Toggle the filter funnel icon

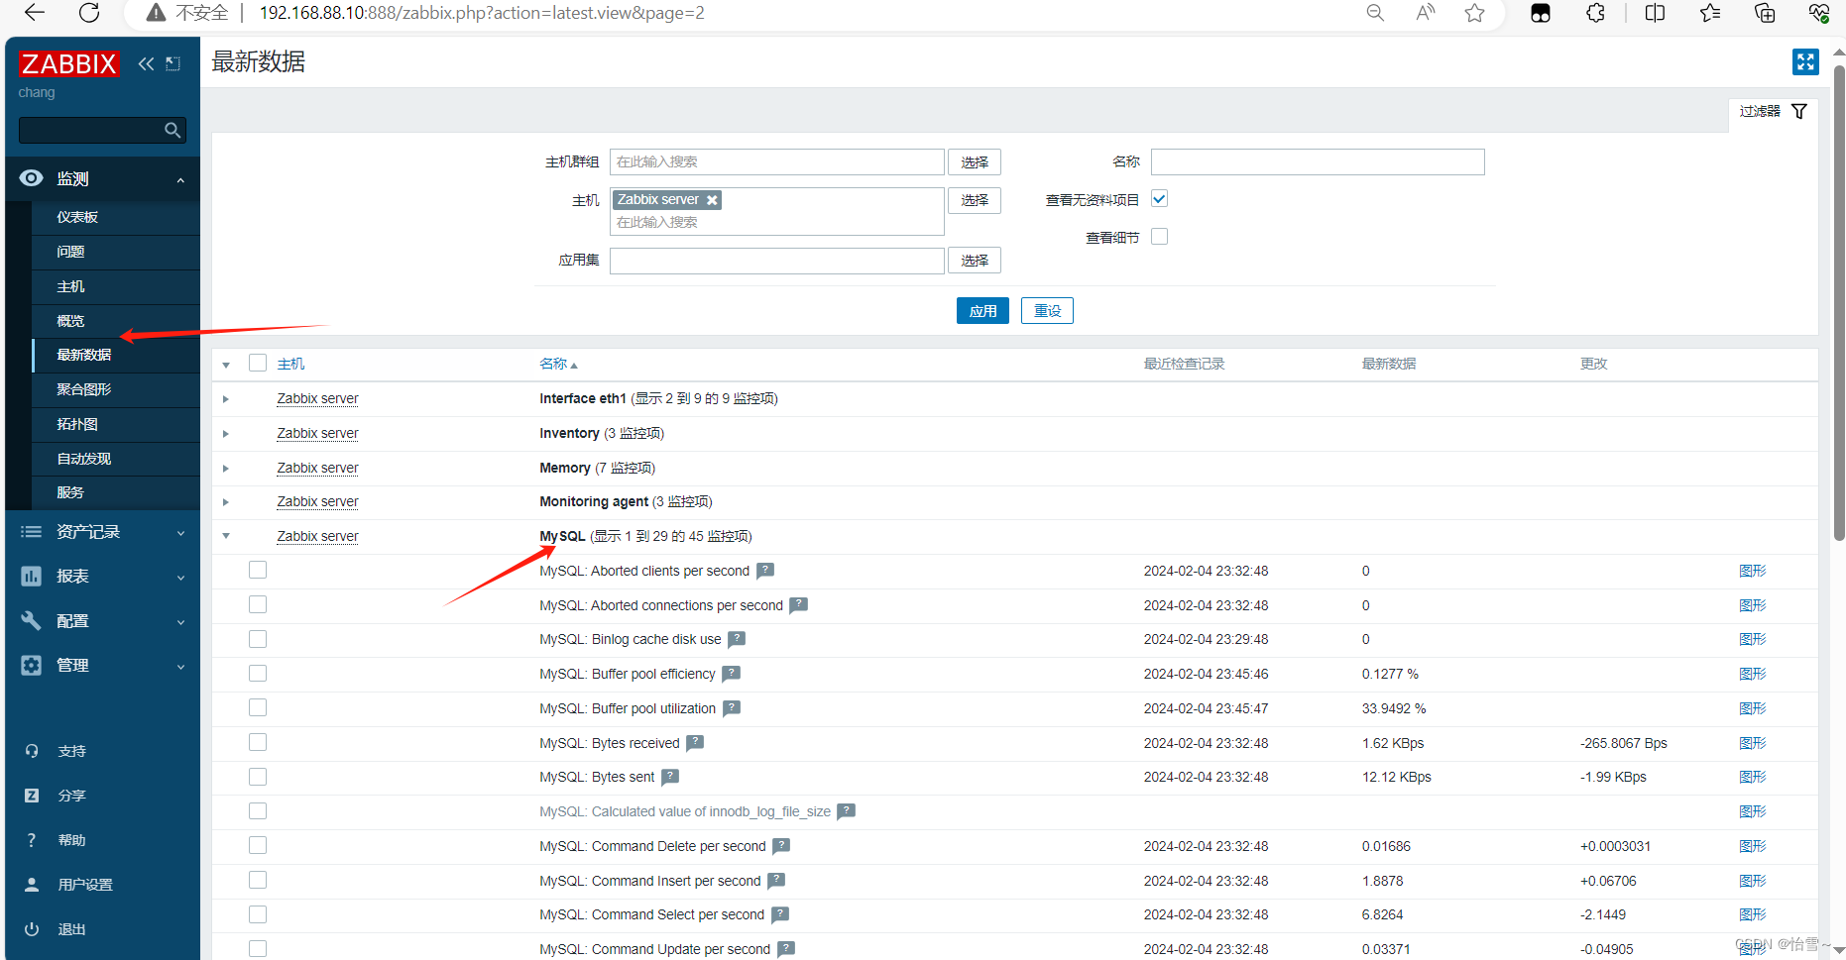coord(1799,111)
